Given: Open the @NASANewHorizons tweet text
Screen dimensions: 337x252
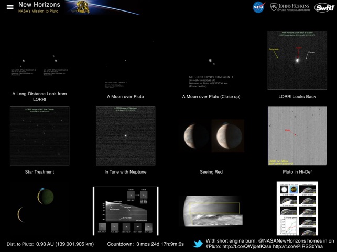Looking at the screenshot, I should (270, 244).
